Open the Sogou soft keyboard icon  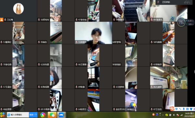click(188, 109)
